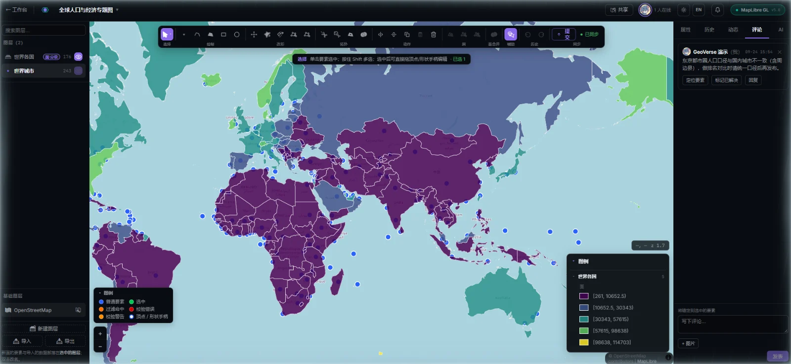Click 定位要素 on the comment

[695, 80]
